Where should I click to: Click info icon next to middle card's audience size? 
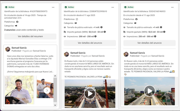pos(101,27)
